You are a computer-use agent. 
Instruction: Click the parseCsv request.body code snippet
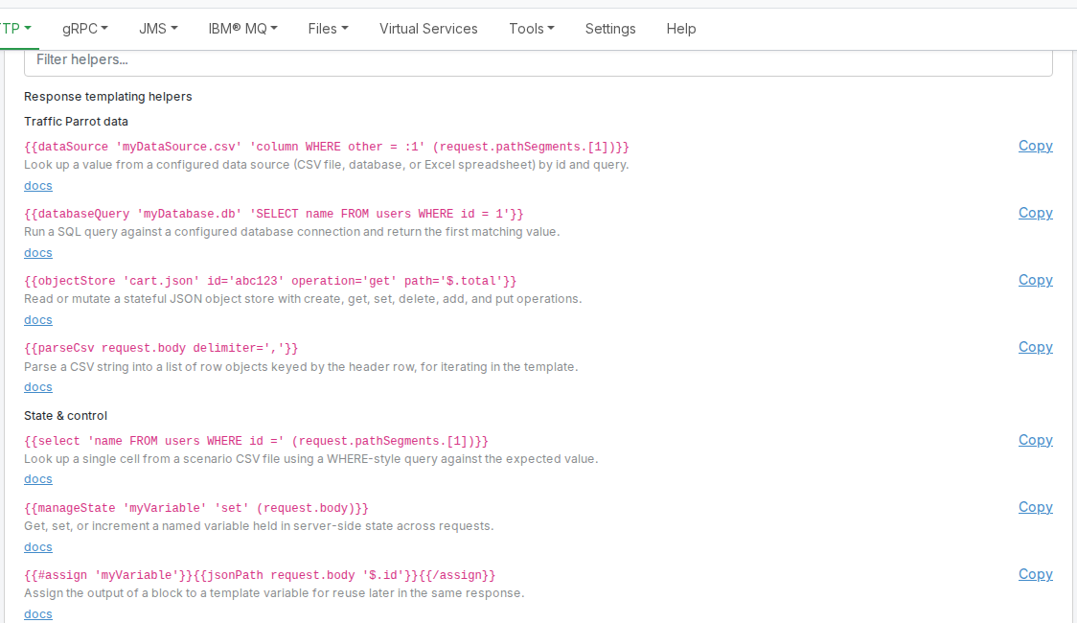coord(161,348)
